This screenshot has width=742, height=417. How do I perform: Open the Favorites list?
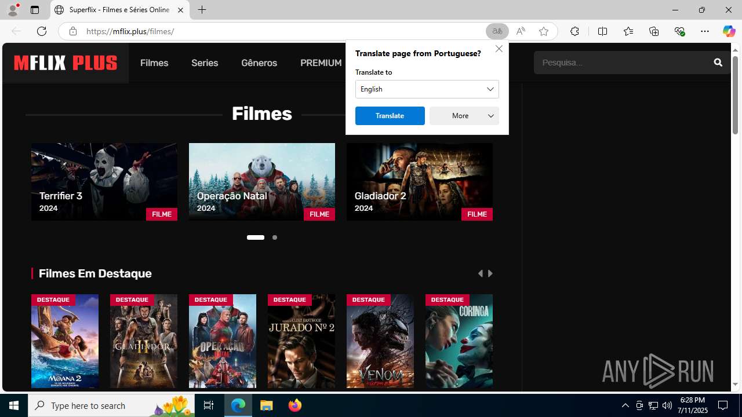[x=628, y=31]
